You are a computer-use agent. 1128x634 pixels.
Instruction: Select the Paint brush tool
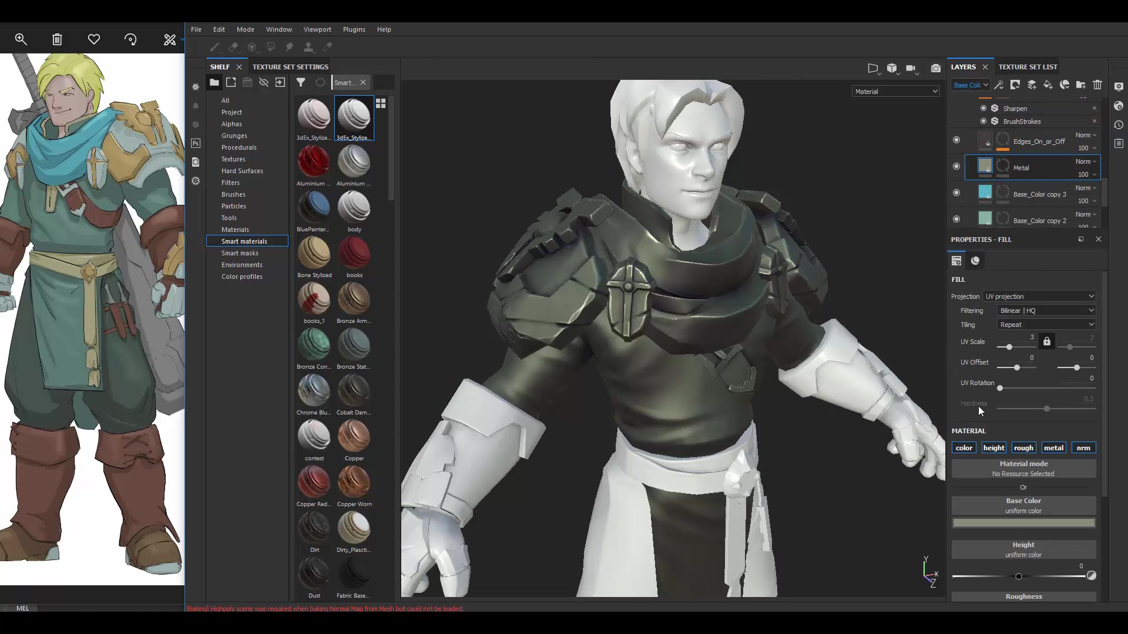tap(214, 47)
